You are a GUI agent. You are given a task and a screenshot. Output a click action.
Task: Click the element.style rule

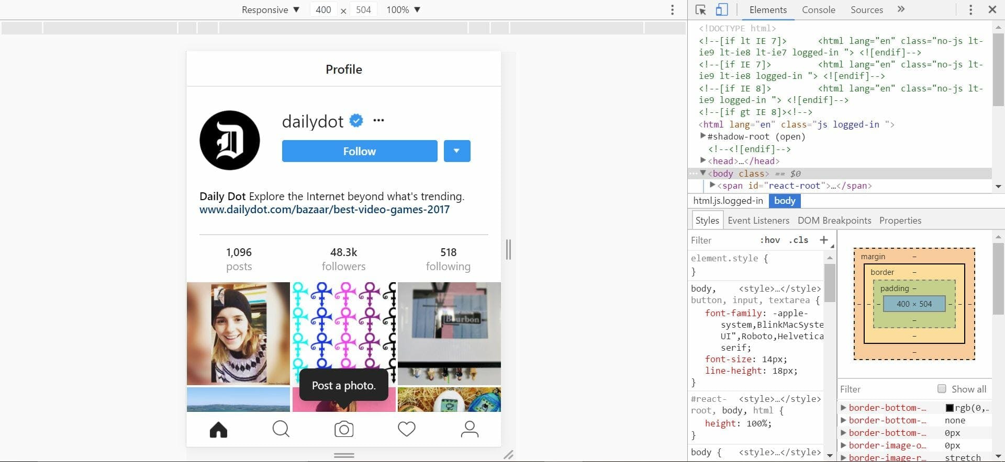[x=729, y=258]
